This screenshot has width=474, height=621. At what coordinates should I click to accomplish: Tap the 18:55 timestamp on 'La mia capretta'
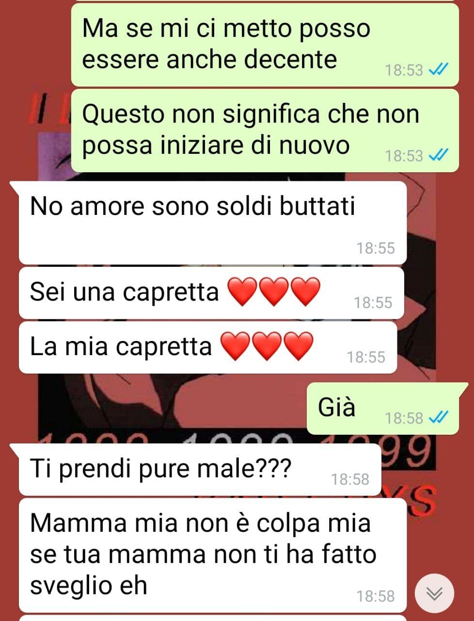[x=366, y=357]
